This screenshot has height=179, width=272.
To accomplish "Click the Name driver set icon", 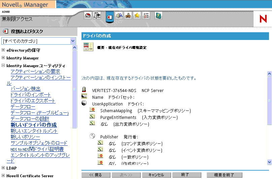I will 84,96.
